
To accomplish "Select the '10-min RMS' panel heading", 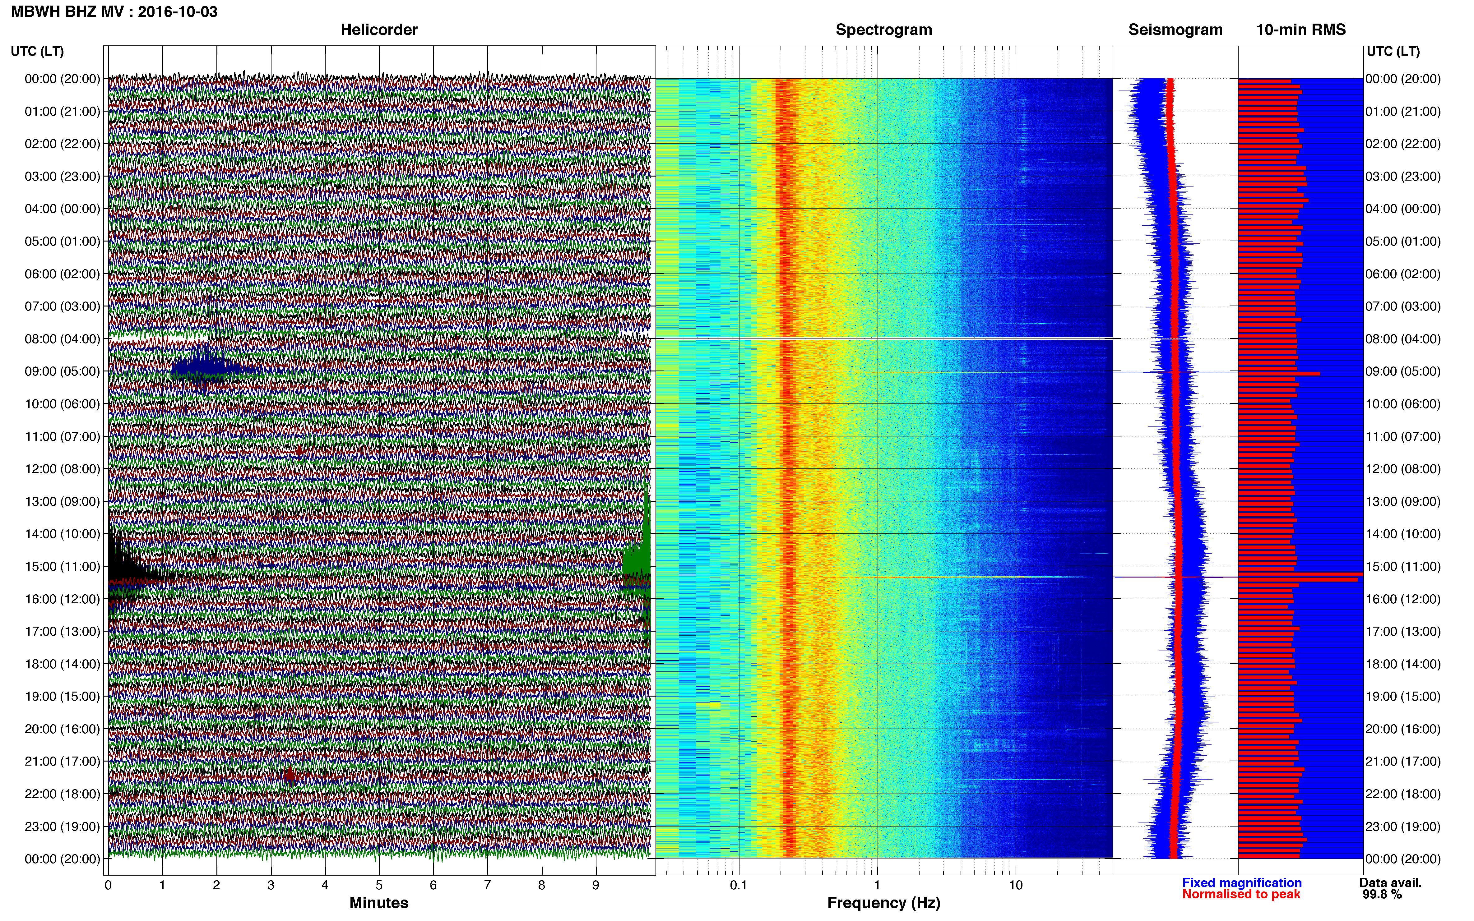I will (1301, 30).
